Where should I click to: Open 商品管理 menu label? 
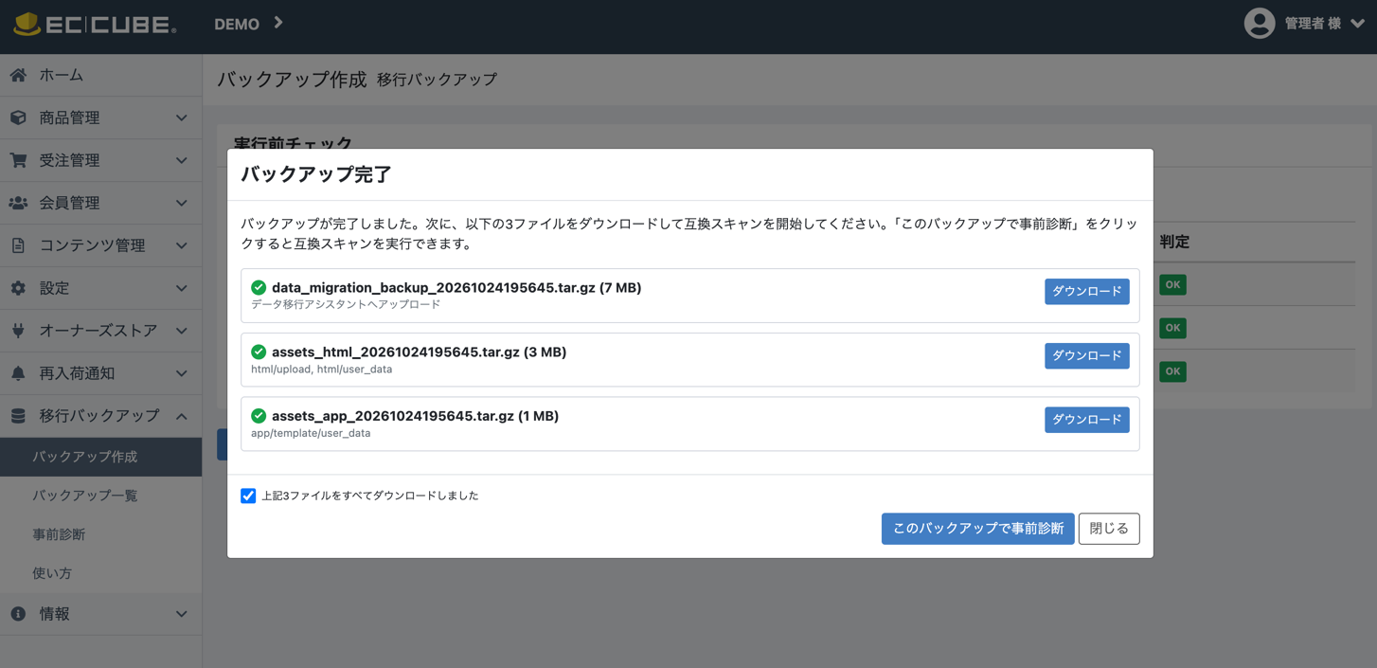tap(69, 117)
